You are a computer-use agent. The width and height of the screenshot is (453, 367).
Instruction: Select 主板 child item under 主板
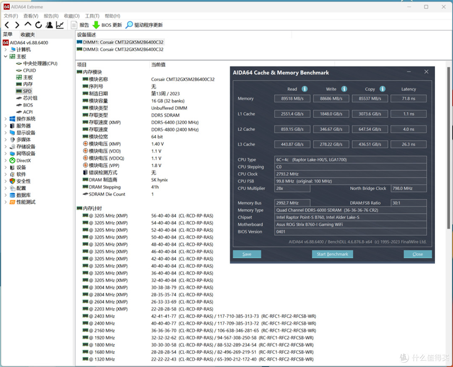coord(24,77)
